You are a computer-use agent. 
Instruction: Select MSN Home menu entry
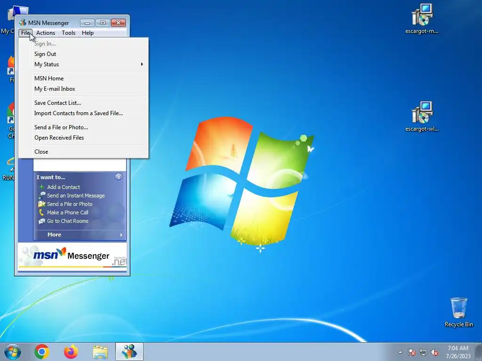click(x=83, y=78)
